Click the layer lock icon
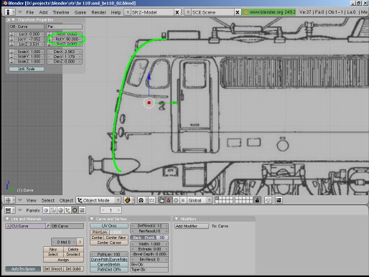The height and width of the screenshot is (277, 369). click(257, 200)
